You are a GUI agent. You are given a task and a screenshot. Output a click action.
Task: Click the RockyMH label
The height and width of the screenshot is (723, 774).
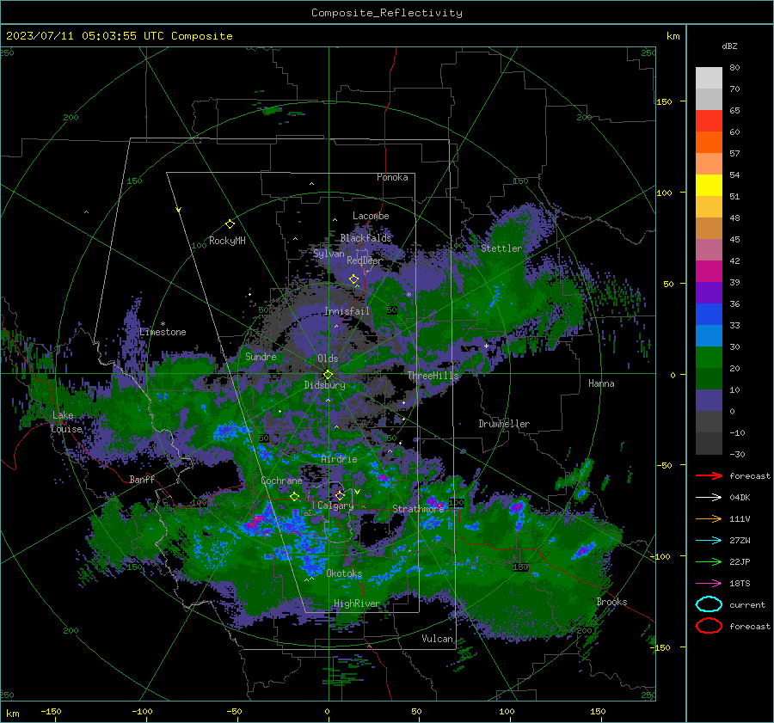point(227,241)
